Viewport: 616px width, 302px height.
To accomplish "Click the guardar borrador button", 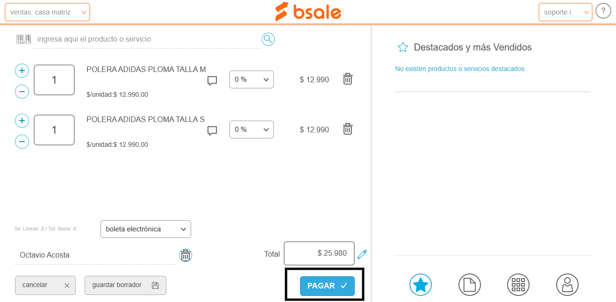I will click(125, 285).
